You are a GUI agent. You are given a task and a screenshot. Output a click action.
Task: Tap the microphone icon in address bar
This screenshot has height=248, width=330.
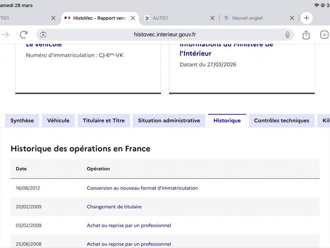pyautogui.click(x=287, y=35)
